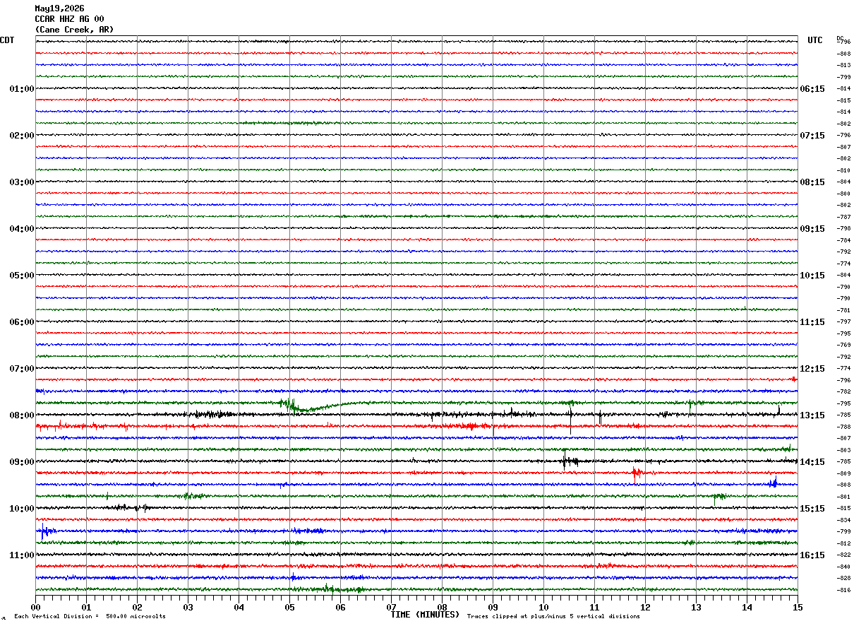Click the Traces clipped footer note

click(x=553, y=616)
